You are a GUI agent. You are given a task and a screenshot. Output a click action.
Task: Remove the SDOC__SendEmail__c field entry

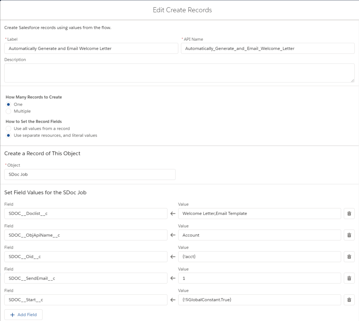(349, 278)
